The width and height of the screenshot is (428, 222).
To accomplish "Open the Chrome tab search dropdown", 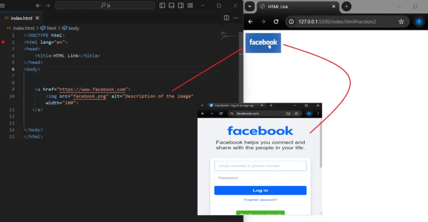I will tap(250, 7).
